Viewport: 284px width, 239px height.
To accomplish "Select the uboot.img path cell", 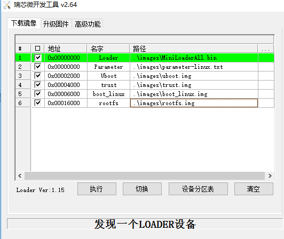I will (194, 76).
